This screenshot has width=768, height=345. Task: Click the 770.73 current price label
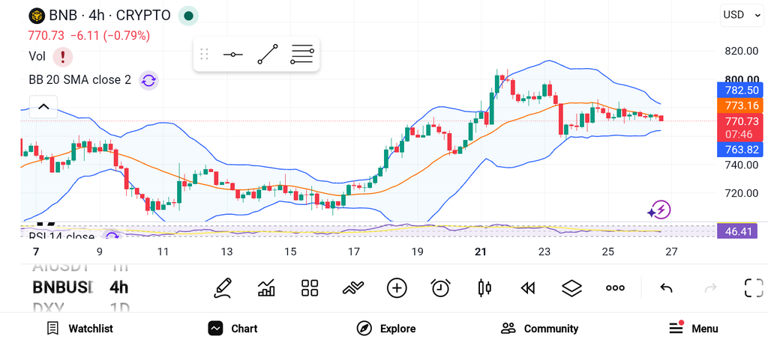741,121
